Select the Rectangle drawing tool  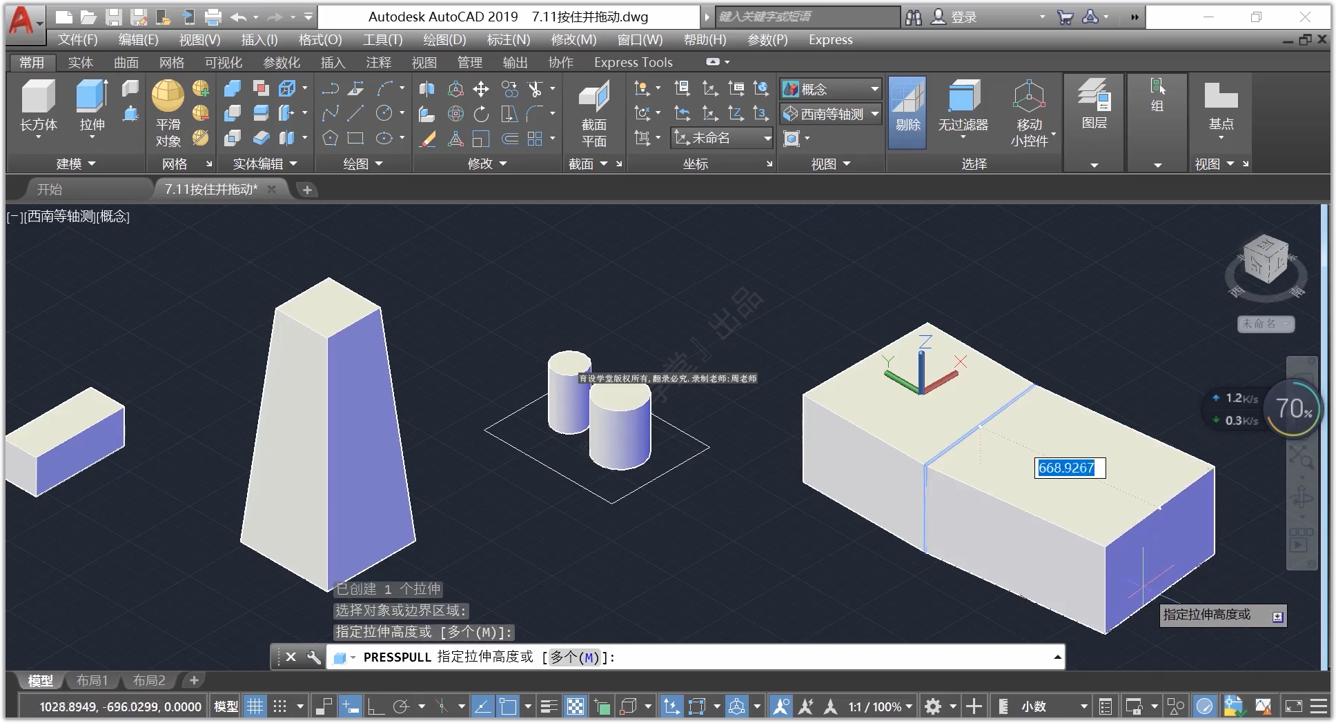coord(356,139)
